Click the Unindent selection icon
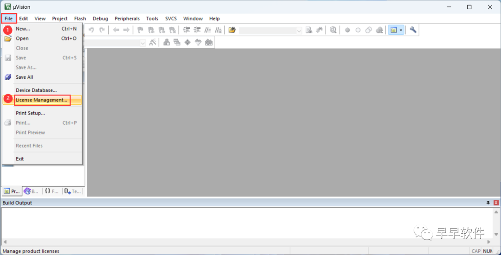Viewport: 501px width, 255px height. (x=197, y=30)
